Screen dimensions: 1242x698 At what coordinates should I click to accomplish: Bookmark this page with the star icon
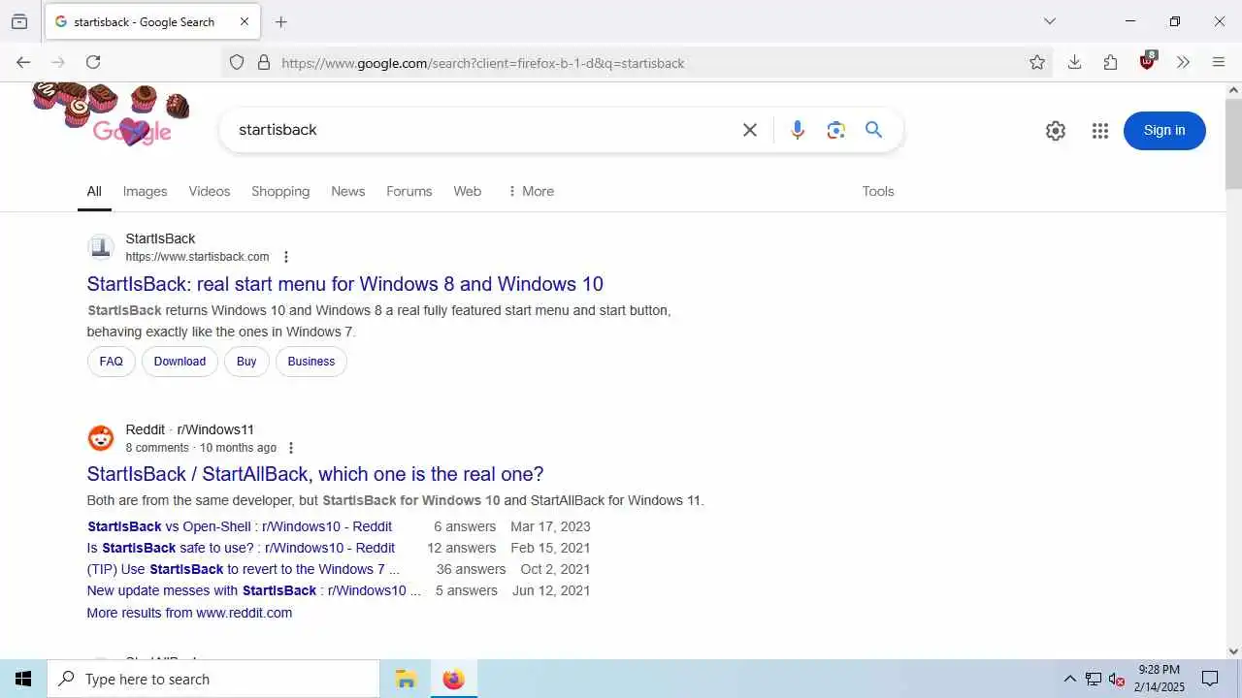point(1037,62)
